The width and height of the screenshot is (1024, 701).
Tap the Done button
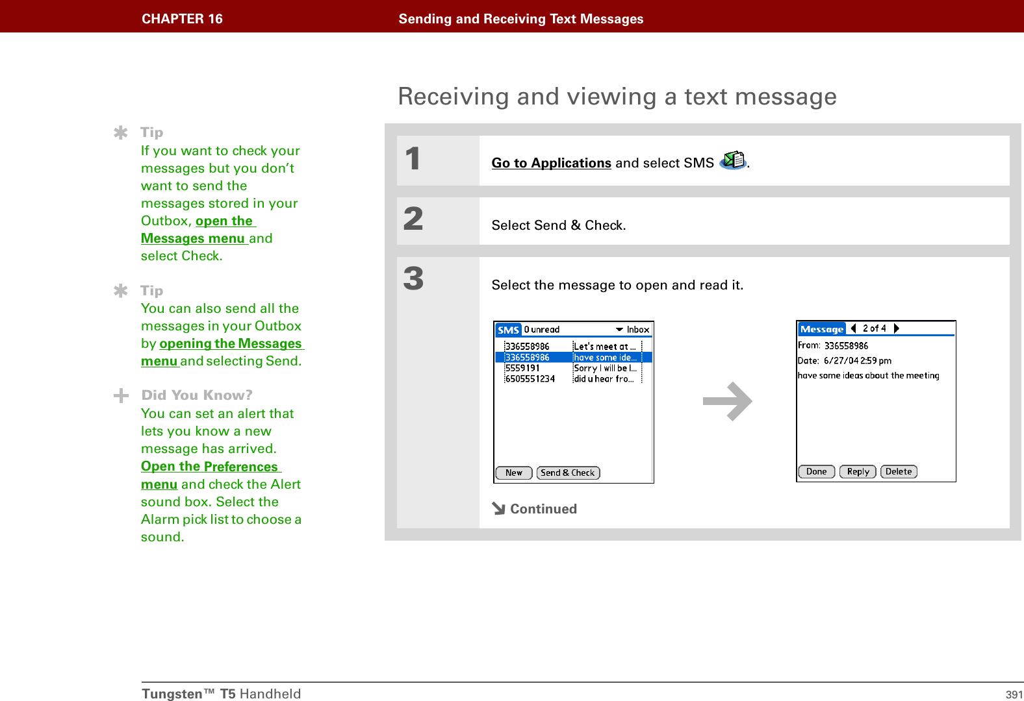click(817, 472)
